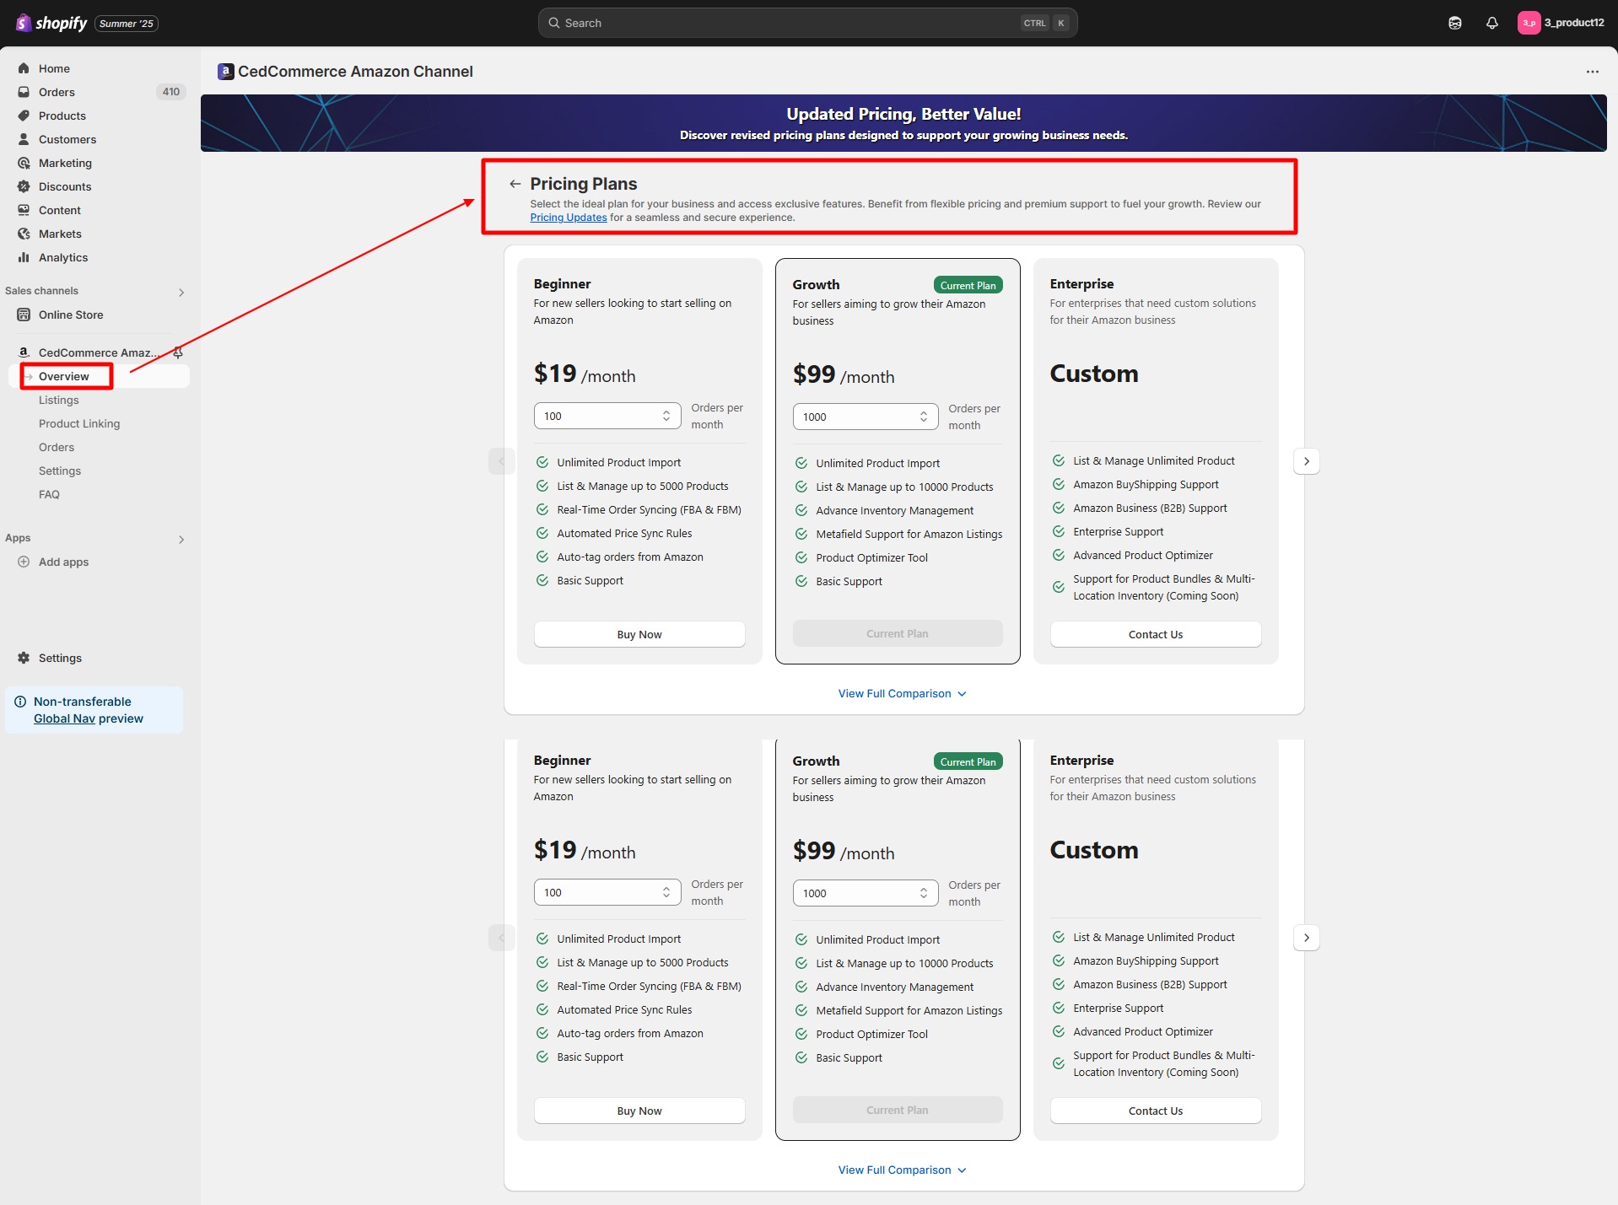Click upper '$19 /month' price text

click(x=585, y=374)
